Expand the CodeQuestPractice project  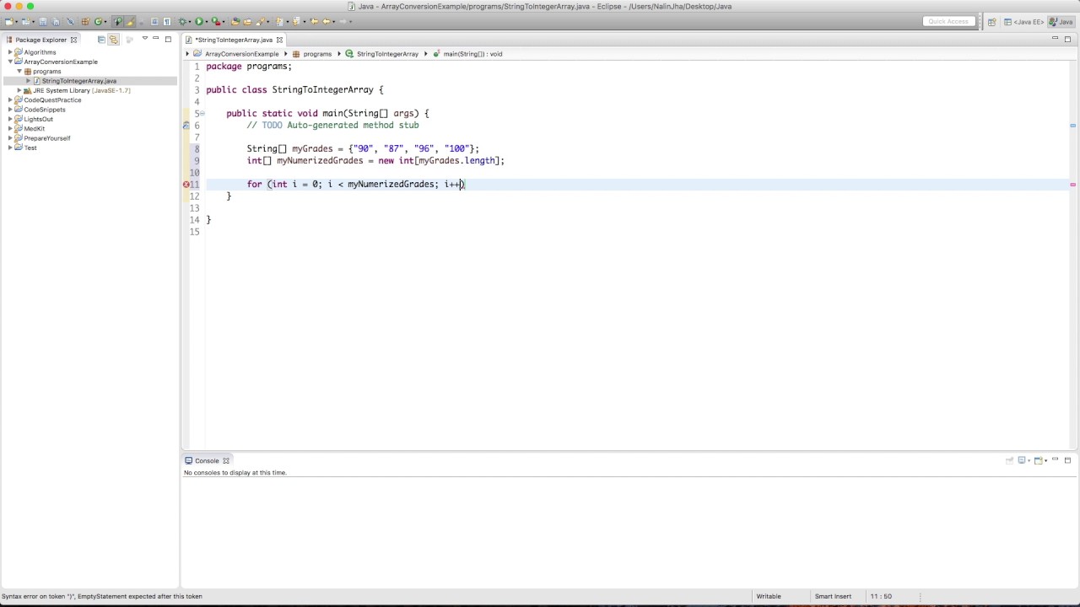coord(10,100)
